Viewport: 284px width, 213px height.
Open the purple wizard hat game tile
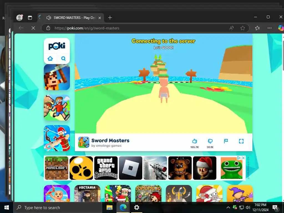click(x=240, y=193)
